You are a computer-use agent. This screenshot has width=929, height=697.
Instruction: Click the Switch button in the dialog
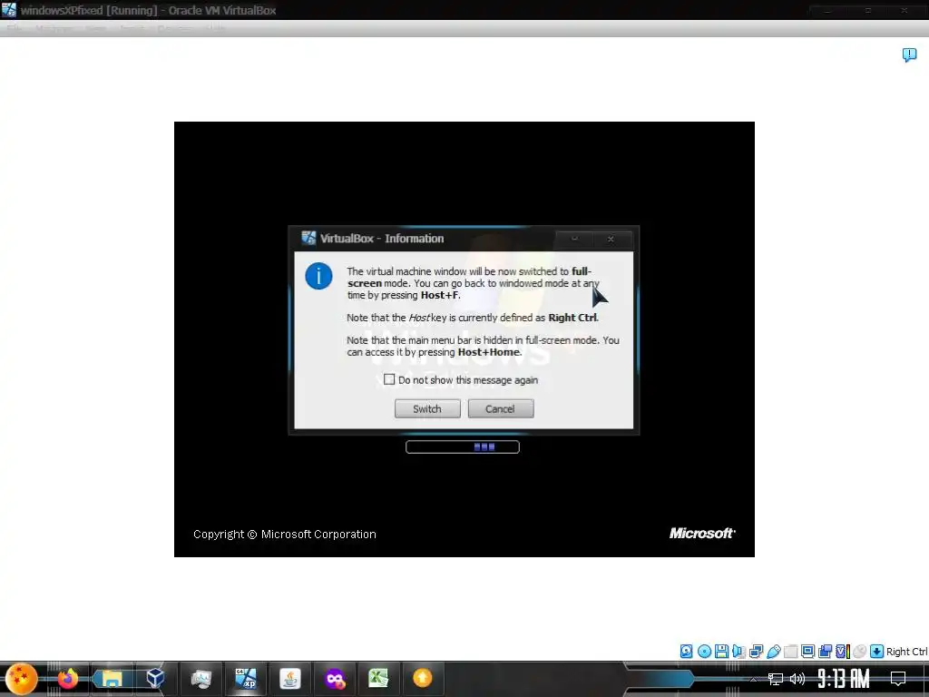[x=427, y=409]
